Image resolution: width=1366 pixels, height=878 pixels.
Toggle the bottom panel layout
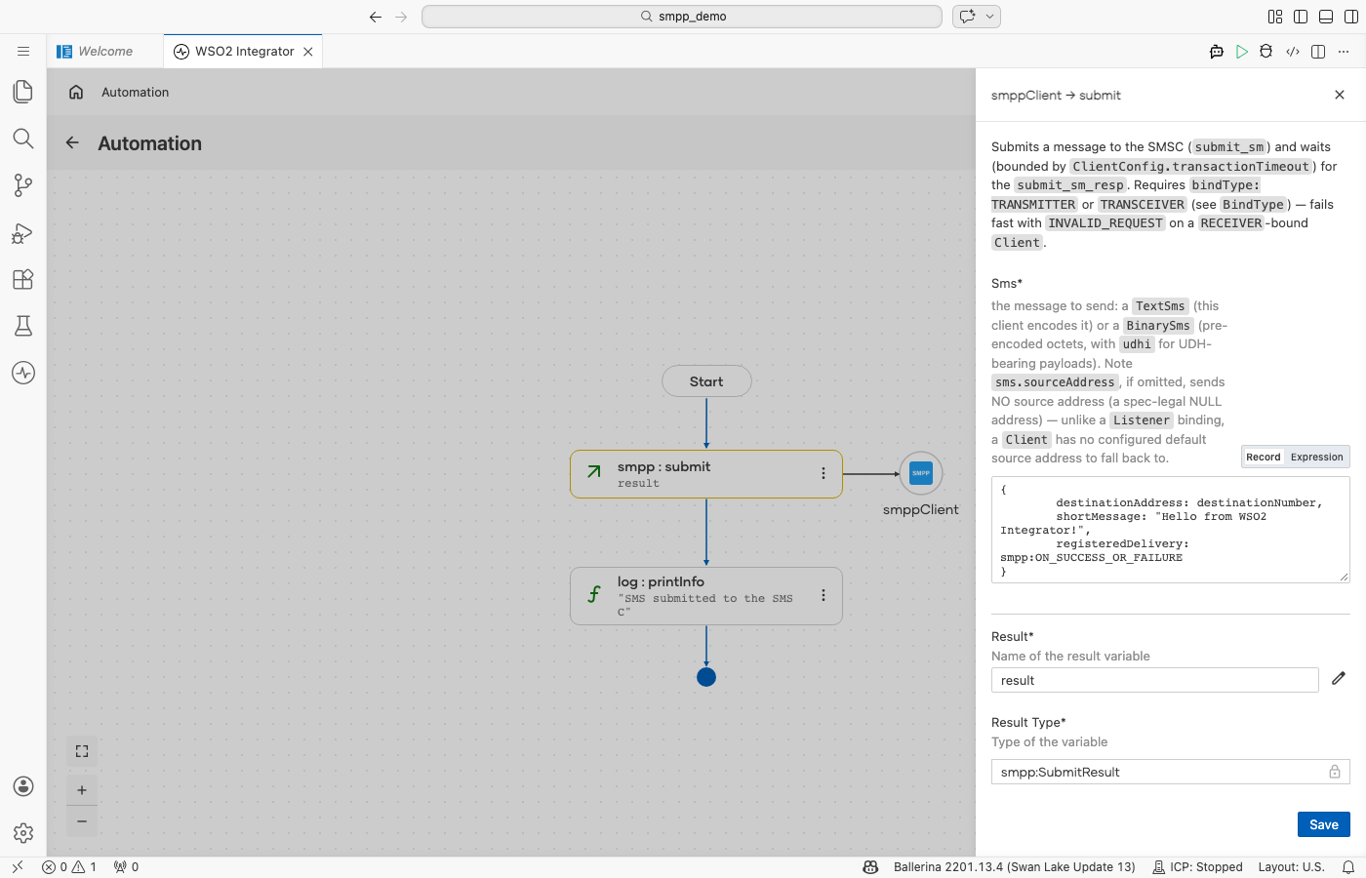click(1326, 17)
